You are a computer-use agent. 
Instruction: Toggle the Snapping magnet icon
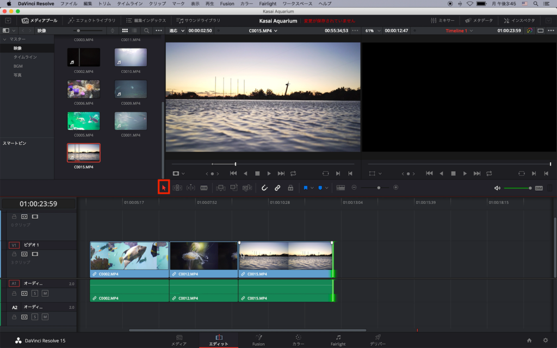[264, 188]
